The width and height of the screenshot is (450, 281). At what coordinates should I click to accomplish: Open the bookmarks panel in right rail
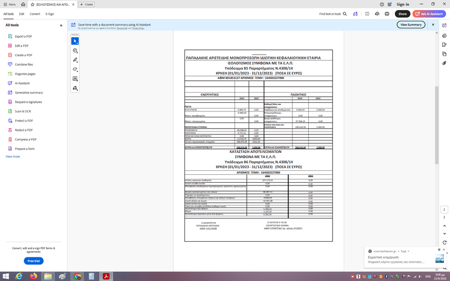444,45
